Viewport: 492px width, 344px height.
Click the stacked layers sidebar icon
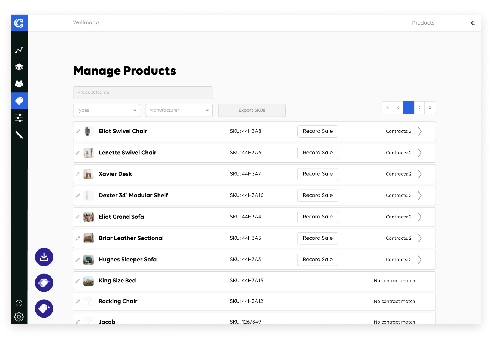click(19, 67)
